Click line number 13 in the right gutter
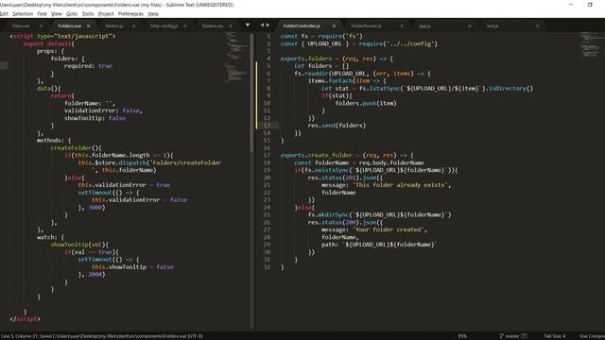 point(267,126)
